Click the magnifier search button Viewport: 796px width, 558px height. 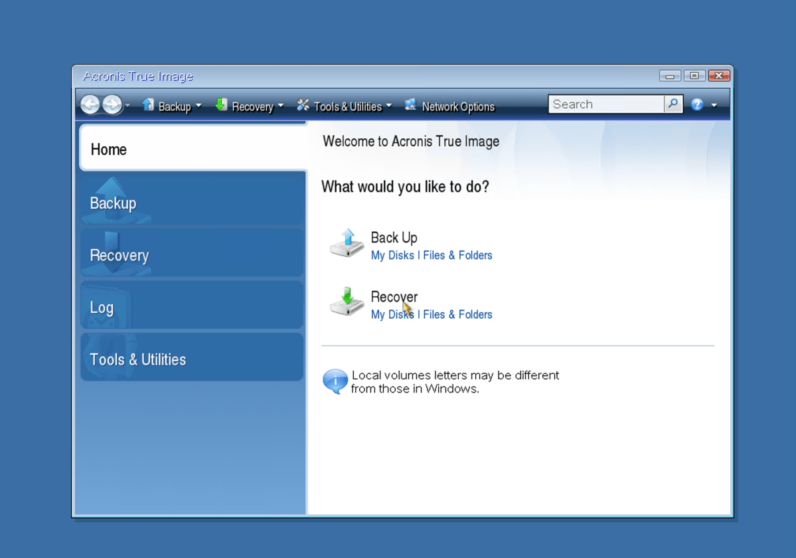[x=673, y=104]
